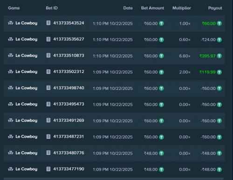Click slots game icon in 413733543524 row

tap(11, 23)
